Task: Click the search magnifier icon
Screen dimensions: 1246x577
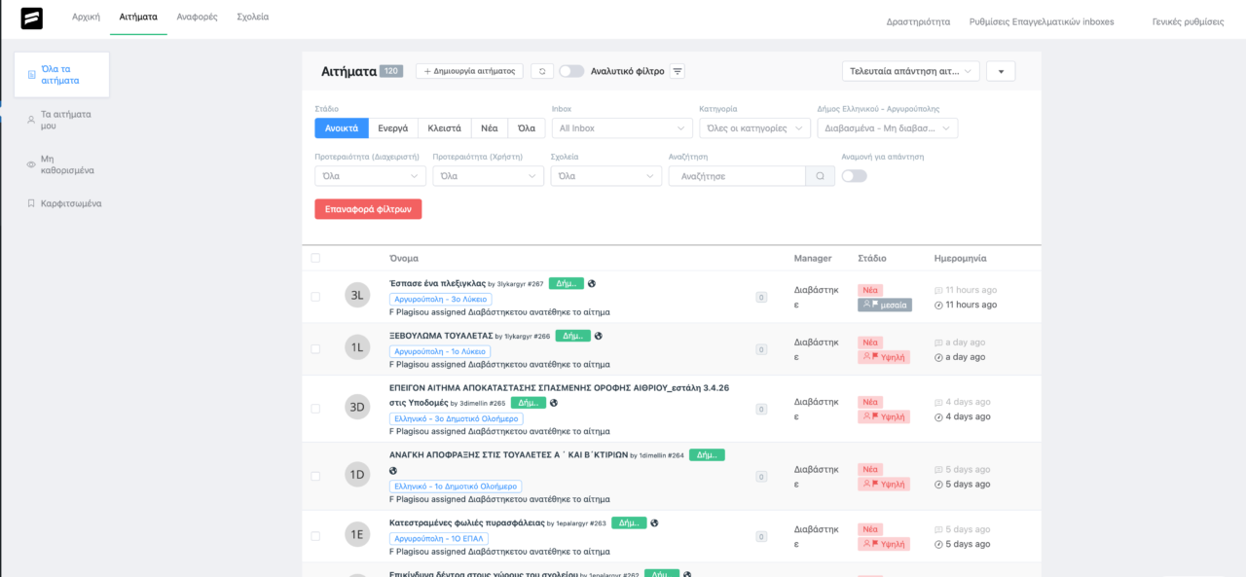Action: (x=820, y=176)
